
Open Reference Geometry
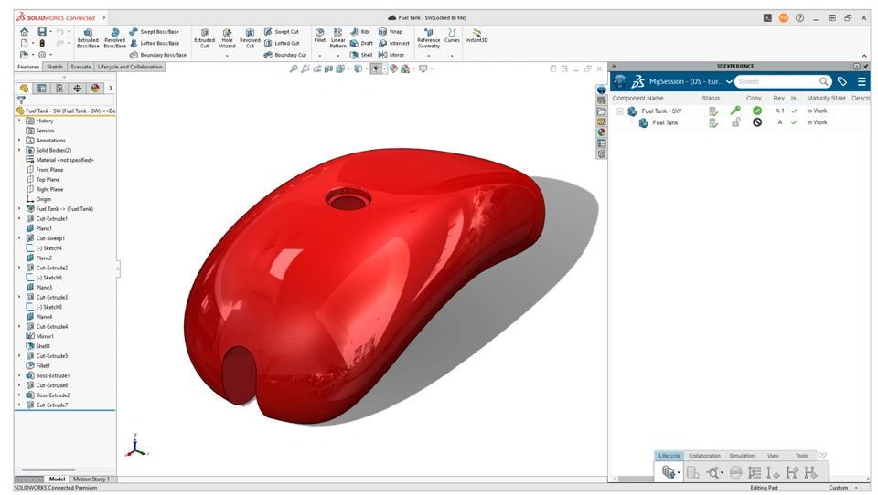(428, 38)
